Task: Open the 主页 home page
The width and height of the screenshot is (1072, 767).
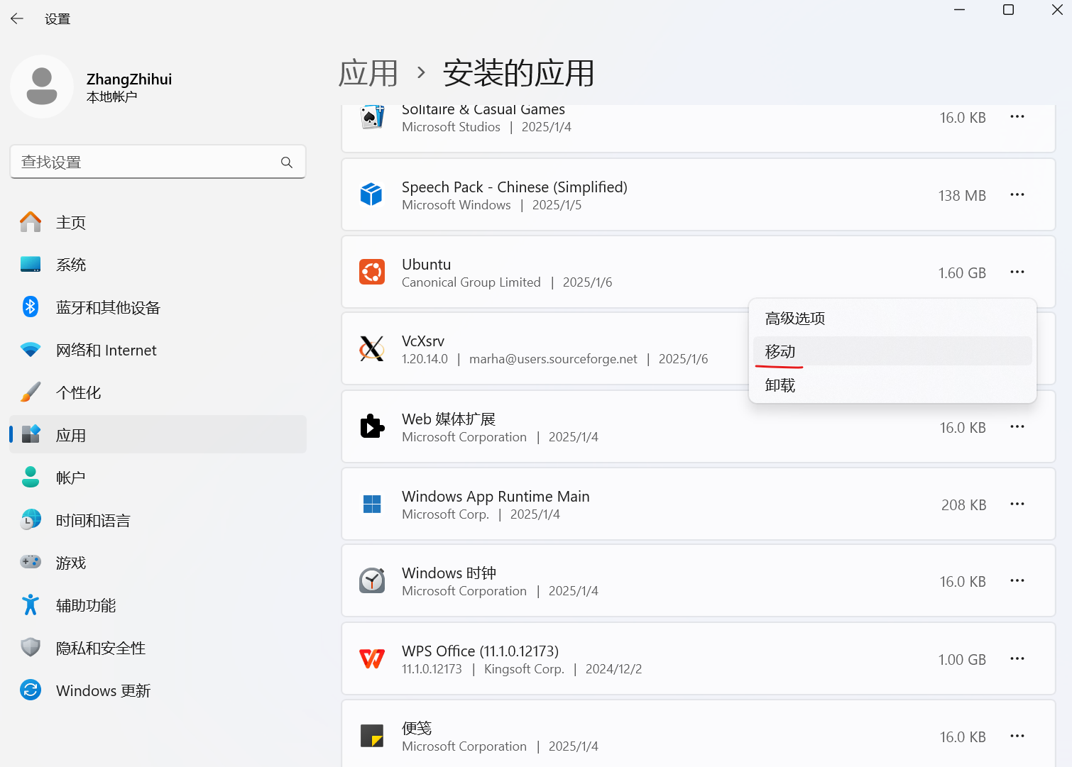Action: pyautogui.click(x=158, y=222)
